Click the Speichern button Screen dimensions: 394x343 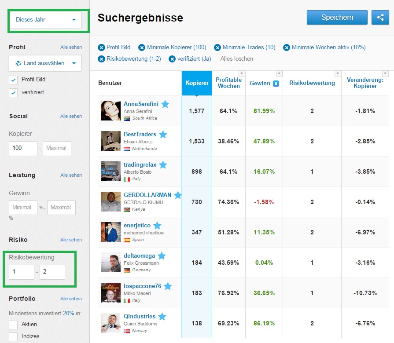[x=337, y=18]
